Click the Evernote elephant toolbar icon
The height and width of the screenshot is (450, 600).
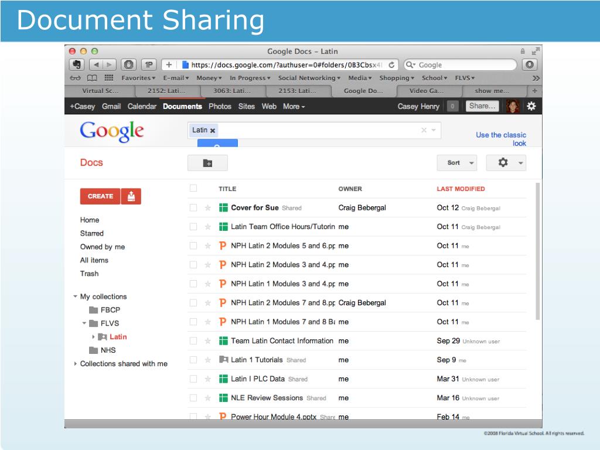point(77,64)
